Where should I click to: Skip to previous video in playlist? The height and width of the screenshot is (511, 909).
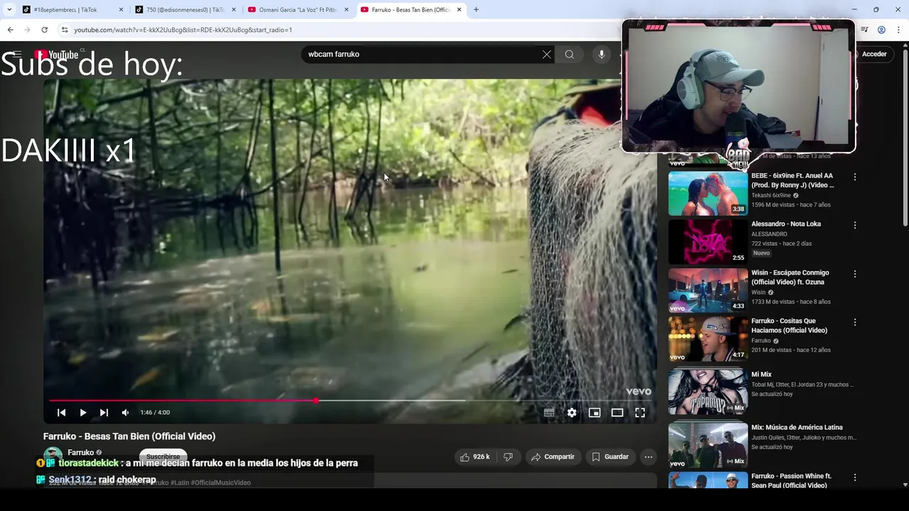tap(62, 412)
